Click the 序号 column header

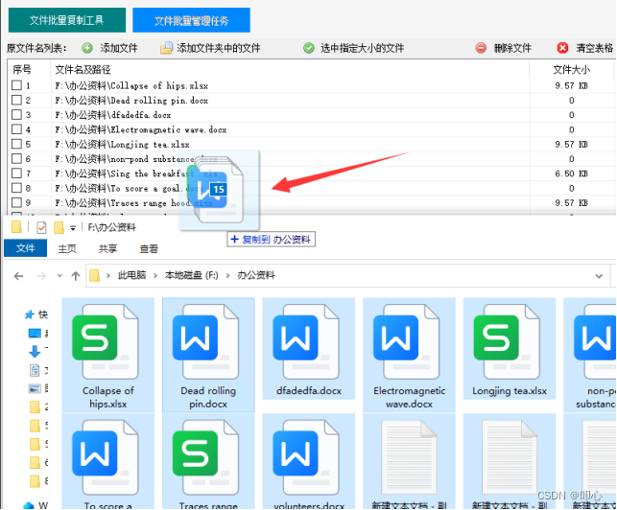click(22, 70)
